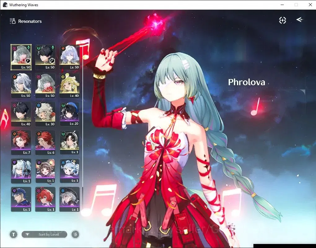Screen dimensions: 316x248
Task: Select blue-beret Aero resonator Lv. 20
Action: [x=69, y=114]
